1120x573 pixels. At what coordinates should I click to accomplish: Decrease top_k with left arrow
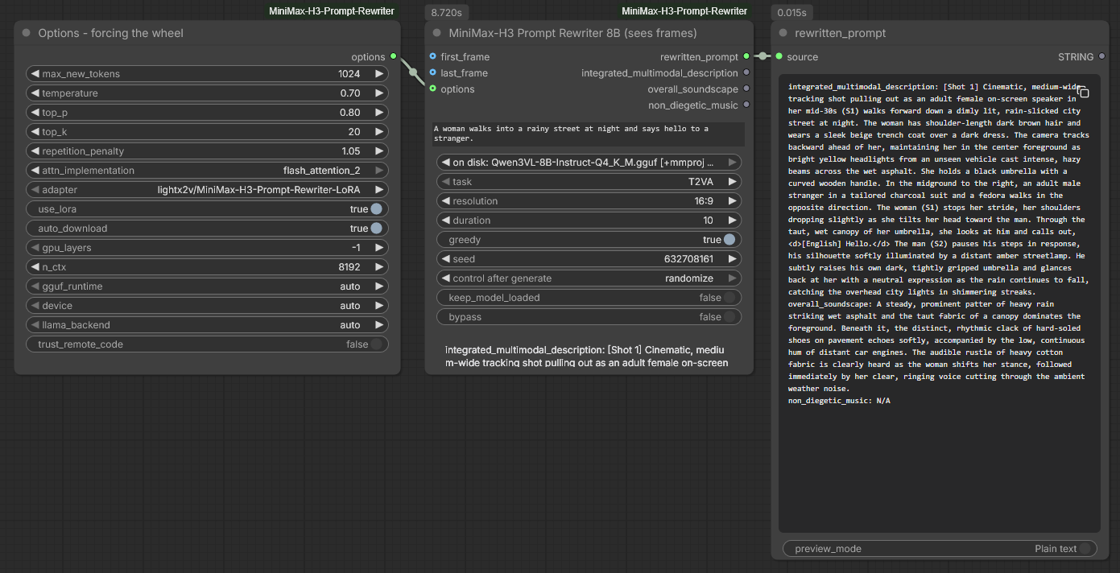(35, 132)
